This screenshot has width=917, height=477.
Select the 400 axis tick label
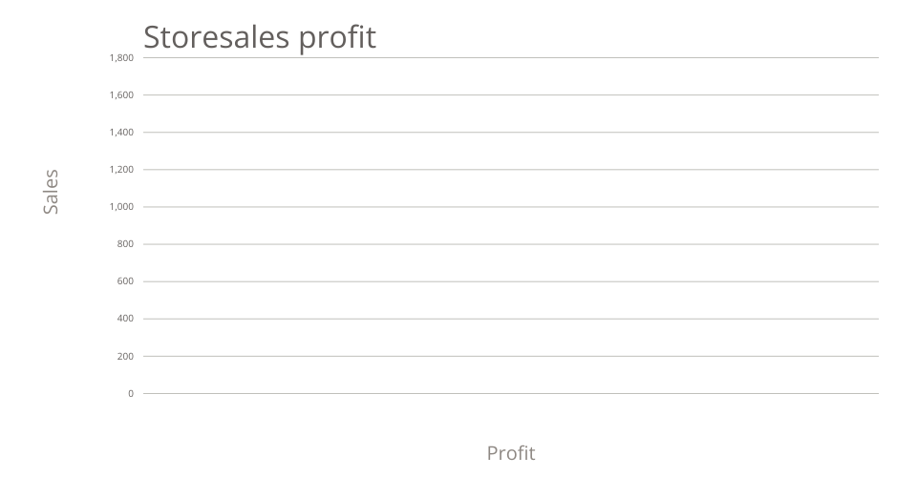126,319
